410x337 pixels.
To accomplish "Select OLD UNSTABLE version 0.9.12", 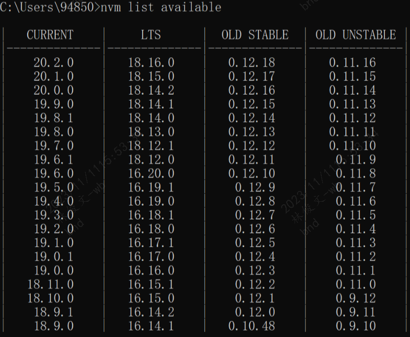I will pos(356,299).
